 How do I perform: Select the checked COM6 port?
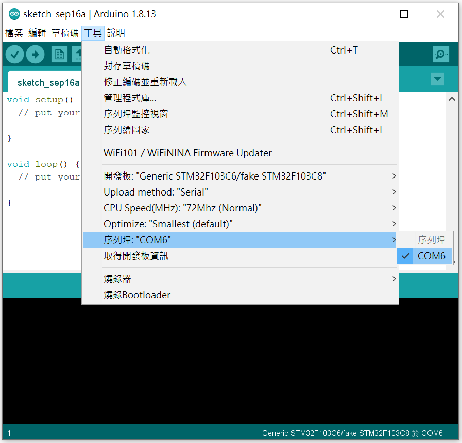[x=424, y=256]
